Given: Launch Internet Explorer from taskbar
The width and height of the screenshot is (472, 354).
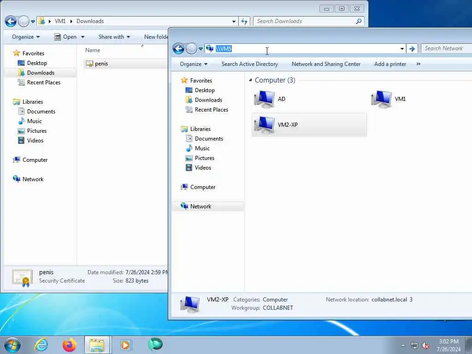Looking at the screenshot, I should pyautogui.click(x=41, y=345).
